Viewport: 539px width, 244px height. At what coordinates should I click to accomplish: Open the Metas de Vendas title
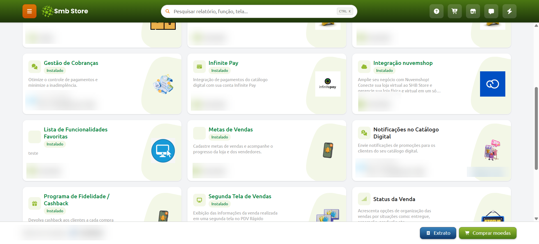point(231,129)
